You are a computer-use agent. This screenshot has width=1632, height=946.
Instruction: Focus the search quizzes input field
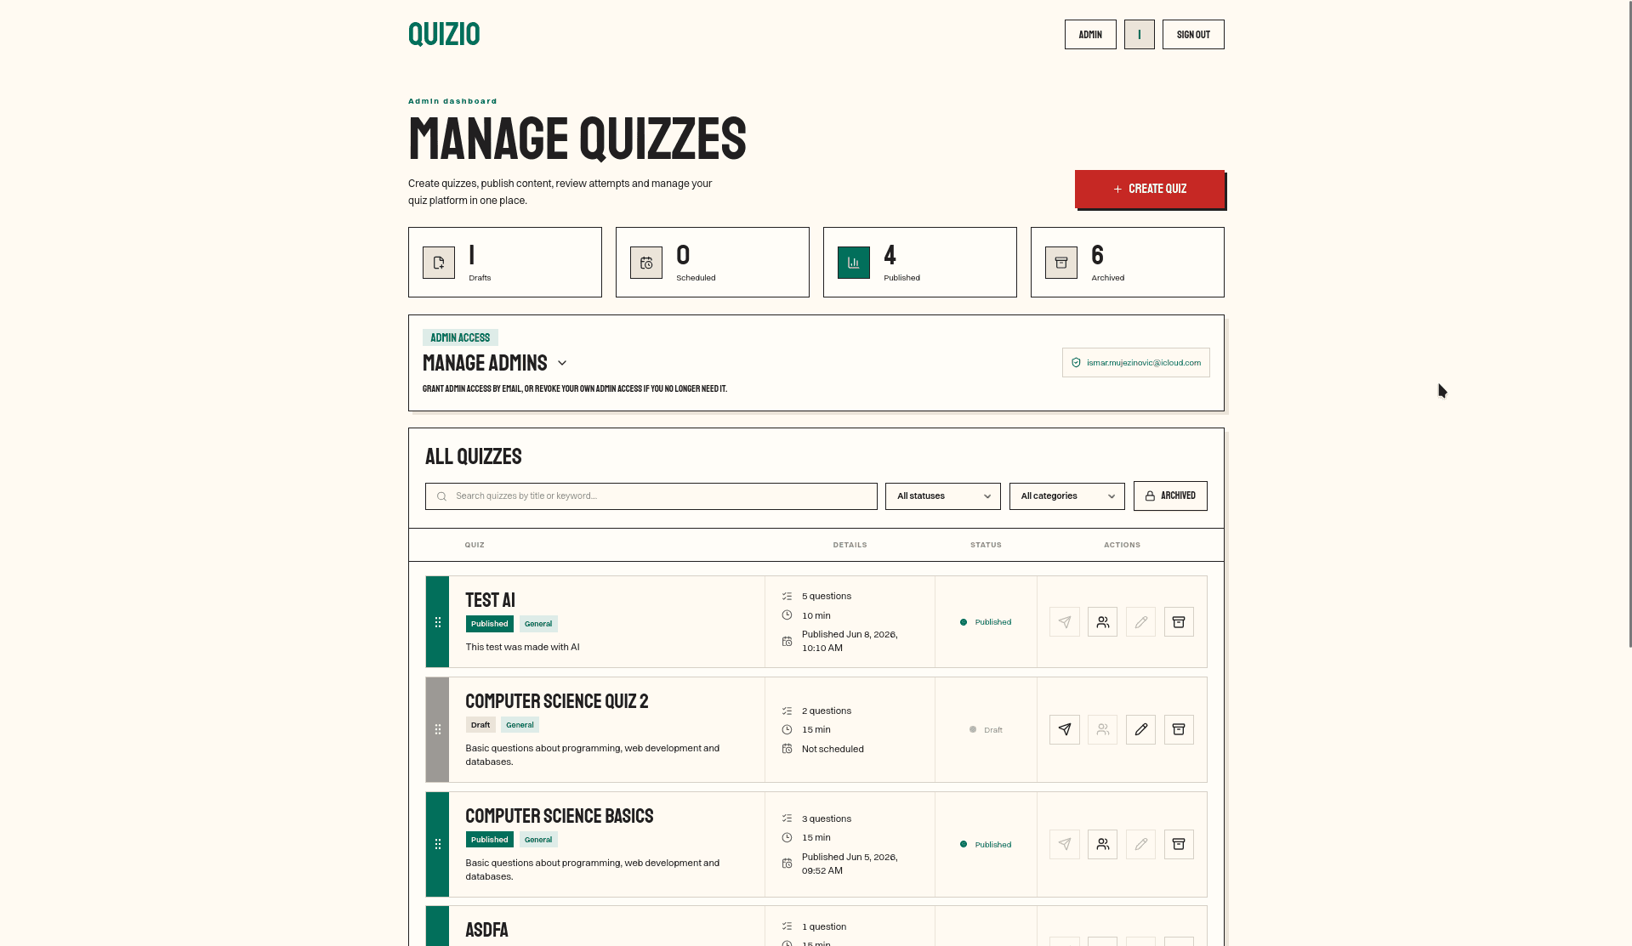[651, 496]
